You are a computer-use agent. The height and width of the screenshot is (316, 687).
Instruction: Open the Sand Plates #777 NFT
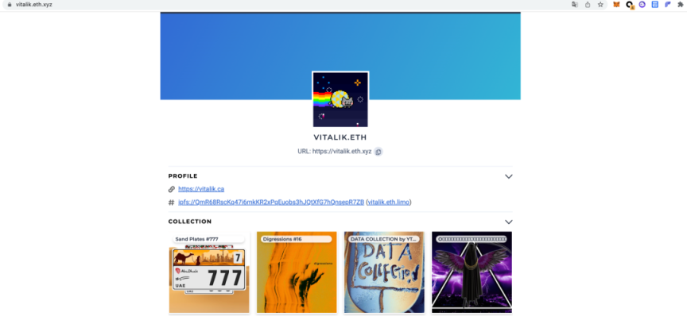(209, 272)
